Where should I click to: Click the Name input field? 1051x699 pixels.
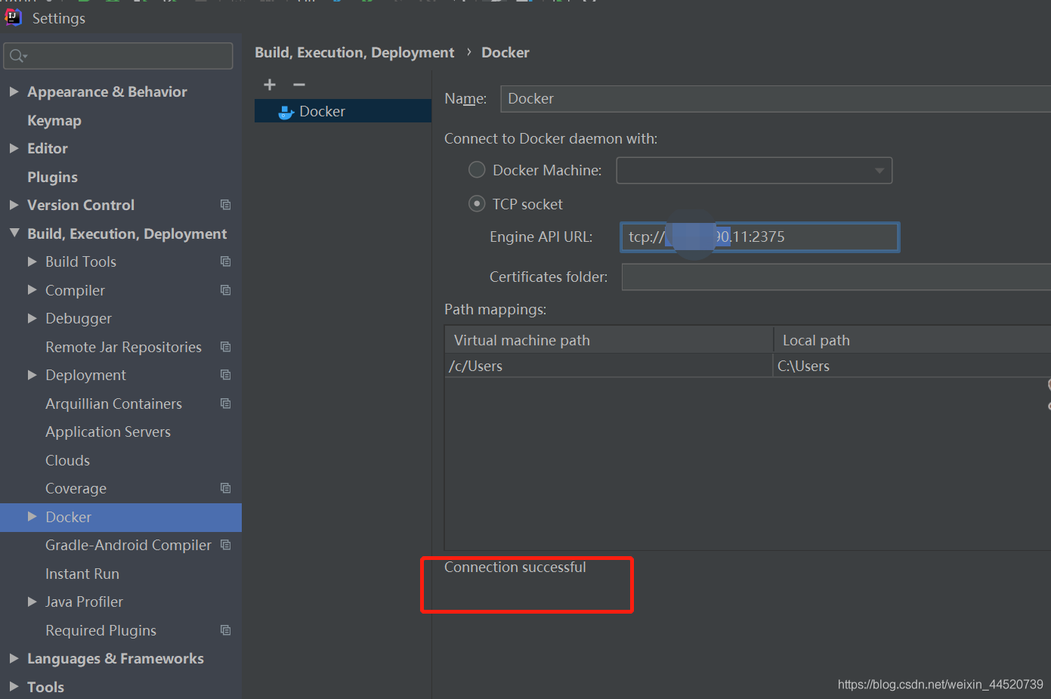click(x=775, y=99)
